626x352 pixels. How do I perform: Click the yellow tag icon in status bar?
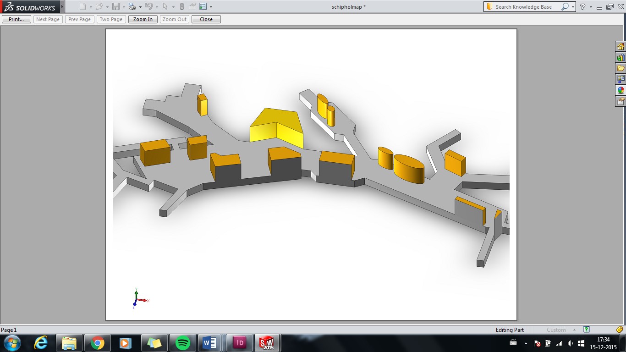coord(620,330)
